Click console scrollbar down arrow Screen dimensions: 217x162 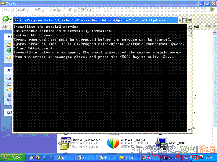189,130
